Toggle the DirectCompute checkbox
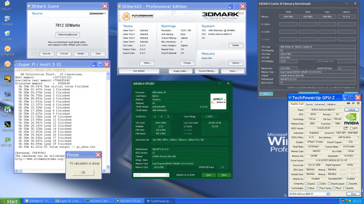The height and width of the screenshot is (204, 364). pos(329,184)
